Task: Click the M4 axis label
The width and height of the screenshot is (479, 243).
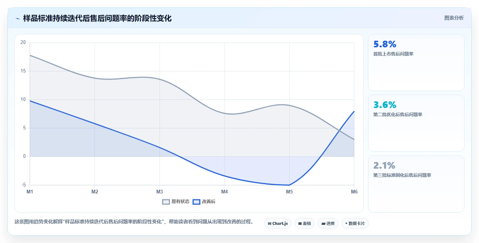Action: (x=224, y=192)
